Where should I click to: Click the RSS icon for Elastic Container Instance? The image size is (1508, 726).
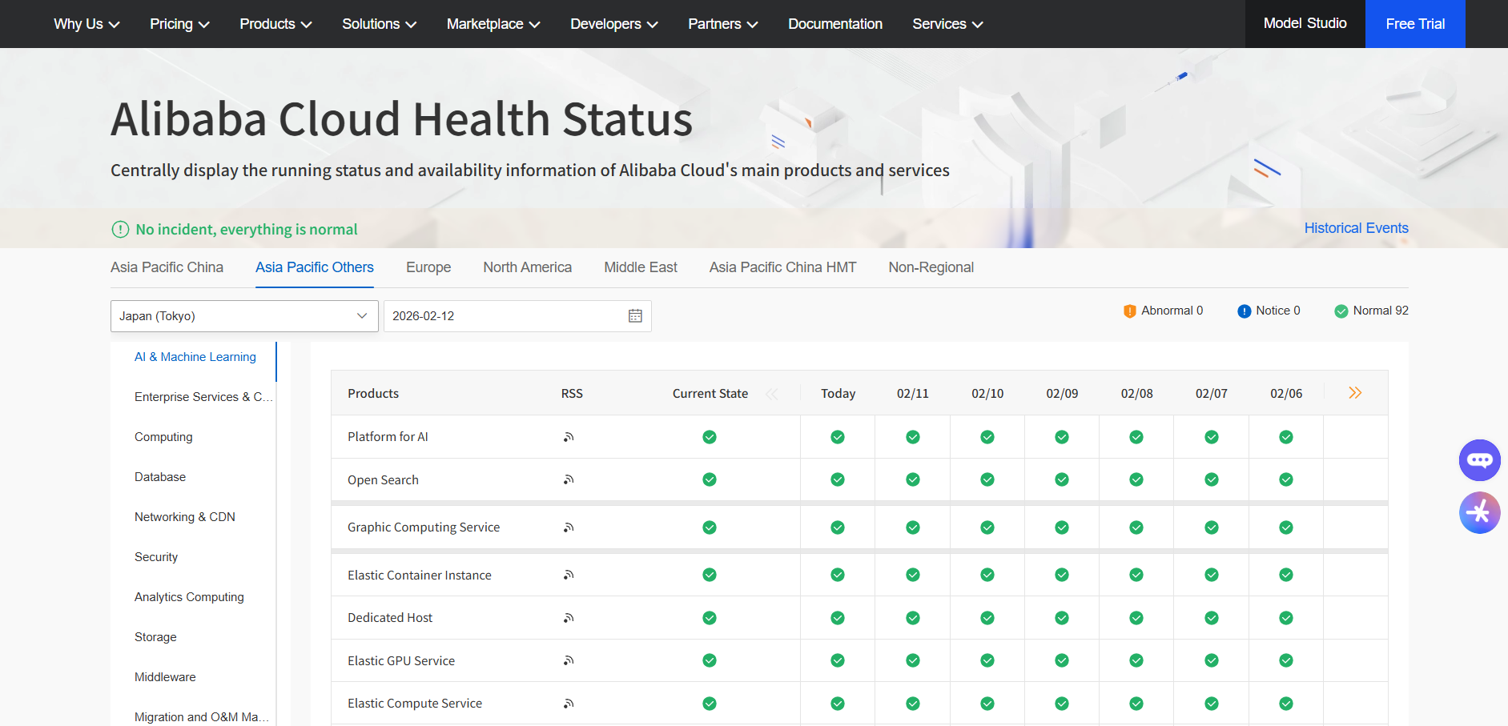[x=569, y=575]
